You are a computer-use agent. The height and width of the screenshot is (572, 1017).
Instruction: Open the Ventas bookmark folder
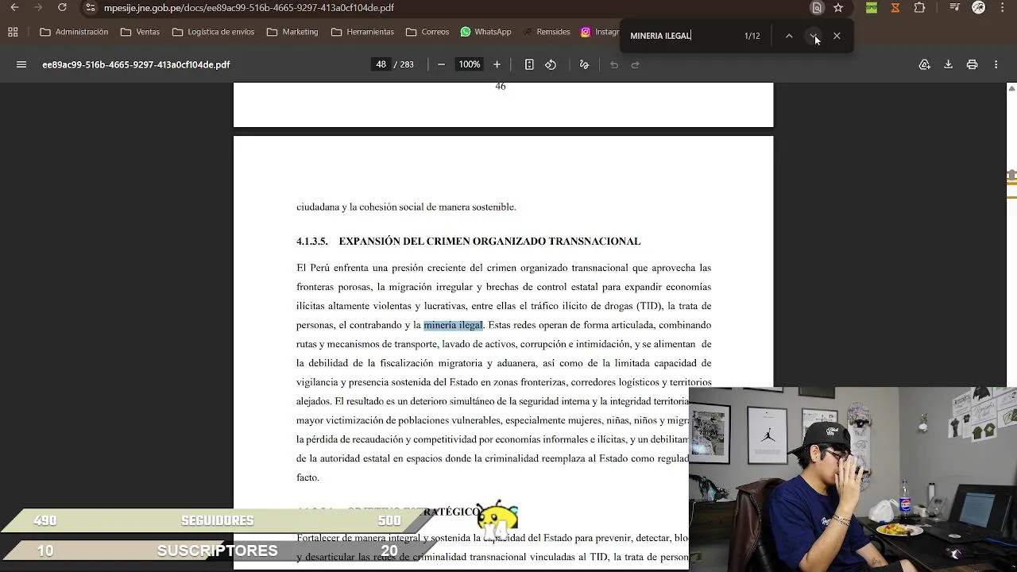tap(140, 33)
